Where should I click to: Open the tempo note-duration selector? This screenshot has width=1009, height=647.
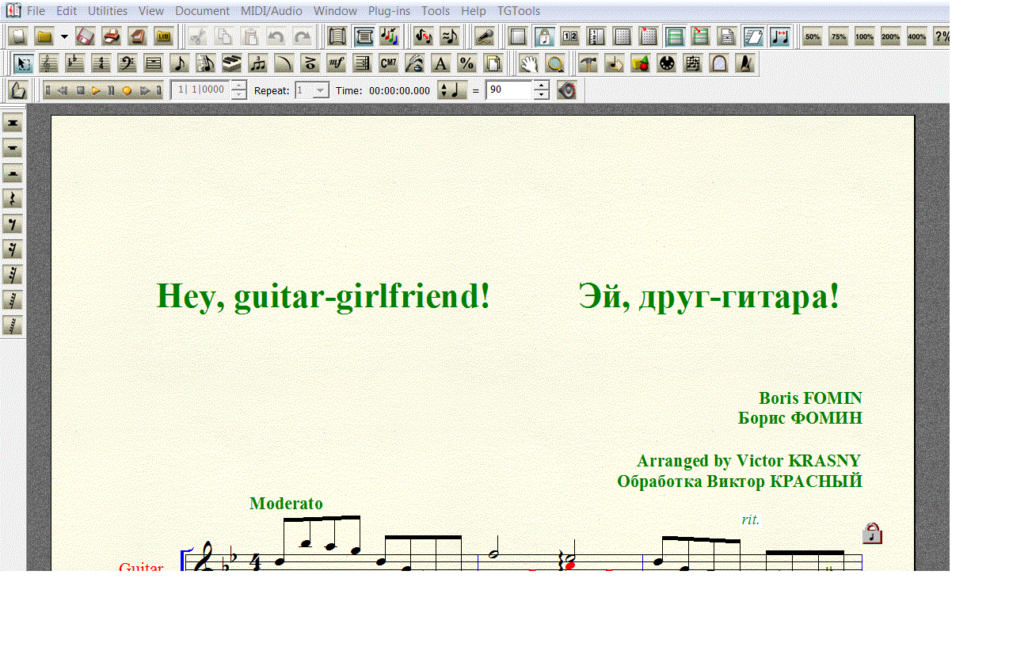pos(452,90)
